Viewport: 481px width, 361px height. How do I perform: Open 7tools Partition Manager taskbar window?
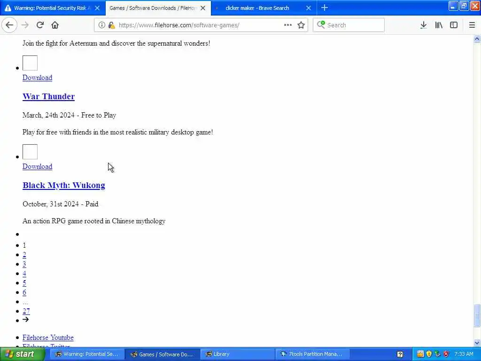(312, 354)
